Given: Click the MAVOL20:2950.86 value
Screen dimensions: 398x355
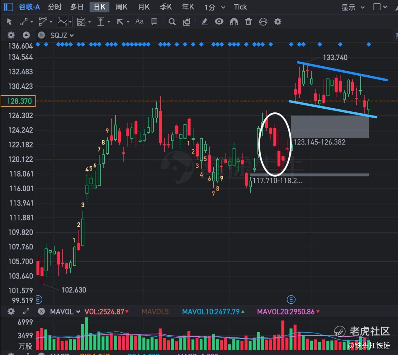Looking at the screenshot, I should (x=286, y=311).
